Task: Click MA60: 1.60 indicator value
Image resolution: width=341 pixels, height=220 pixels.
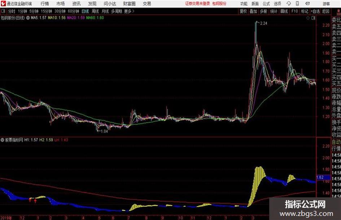Action: (x=95, y=18)
